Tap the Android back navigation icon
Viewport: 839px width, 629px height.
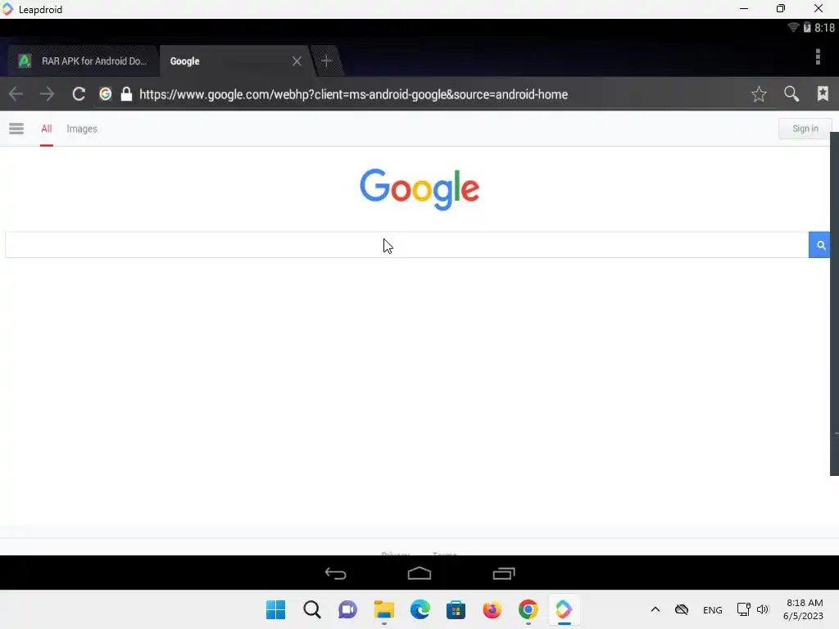pyautogui.click(x=335, y=573)
